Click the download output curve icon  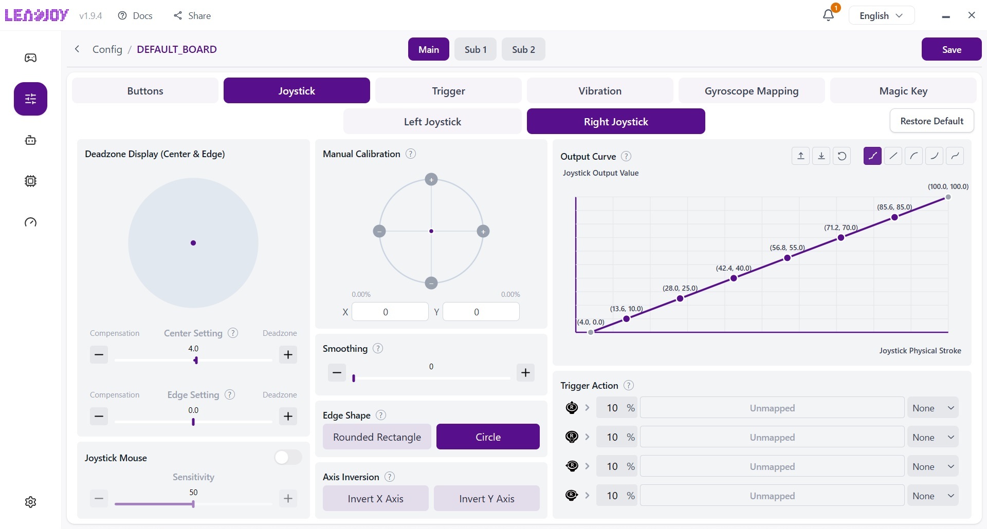tap(821, 156)
